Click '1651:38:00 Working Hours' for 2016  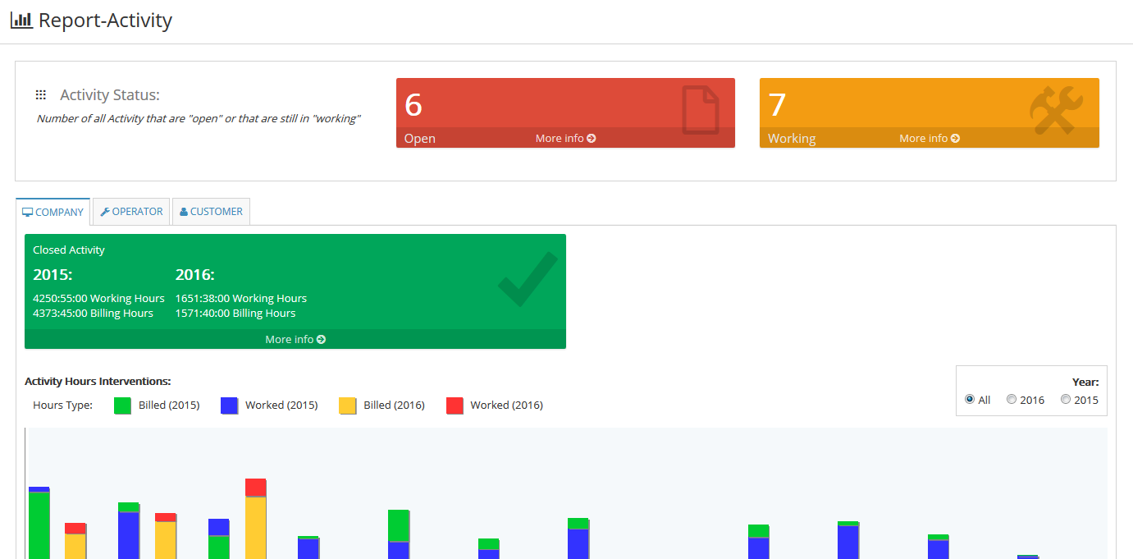pyautogui.click(x=241, y=298)
